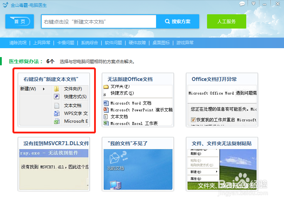
Task: Click the folder icon in 无法新建Office文档 card
Action: pyautogui.click(x=106, y=87)
